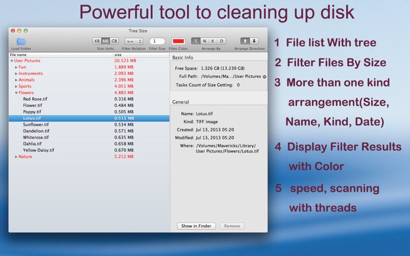
Task: Switch size units to MB
Action: pos(106,41)
